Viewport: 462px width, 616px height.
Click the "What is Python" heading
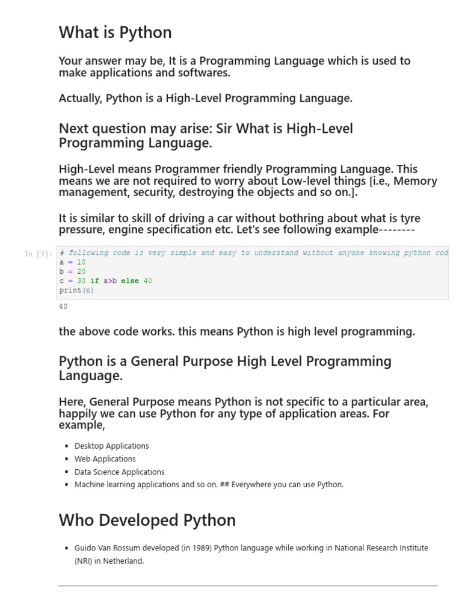click(x=115, y=32)
